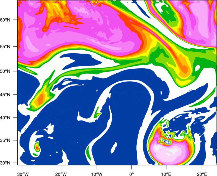Click the 30°W longitude label
Image resolution: width=217 pixels, height=176 pixels.
23,174
